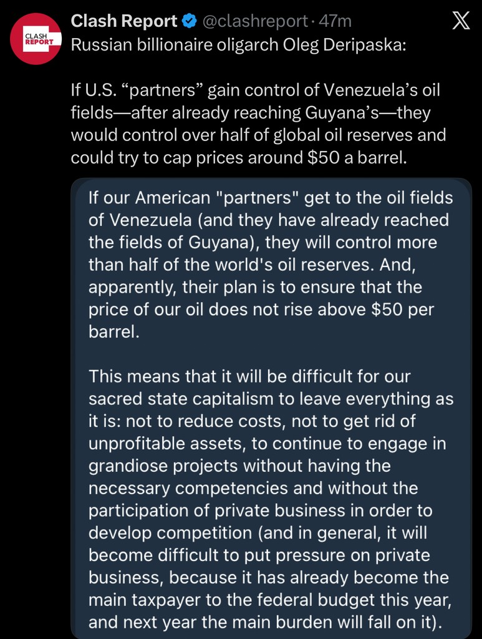Screen dimensions: 482x639
Task: Click the 47m post timestamp
Action: pyautogui.click(x=335, y=21)
